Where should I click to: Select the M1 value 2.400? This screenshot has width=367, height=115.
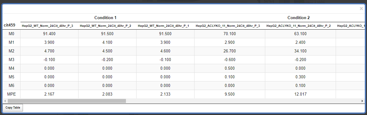click(300, 42)
